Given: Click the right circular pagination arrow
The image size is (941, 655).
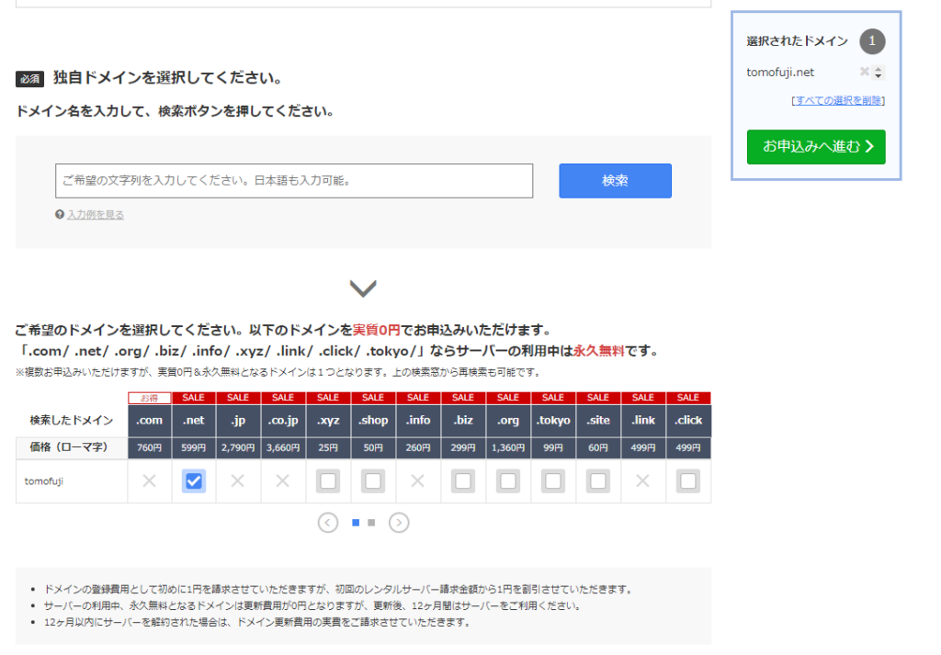Looking at the screenshot, I should (399, 522).
